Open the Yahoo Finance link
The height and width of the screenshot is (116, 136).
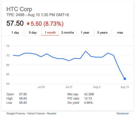coord(36,113)
